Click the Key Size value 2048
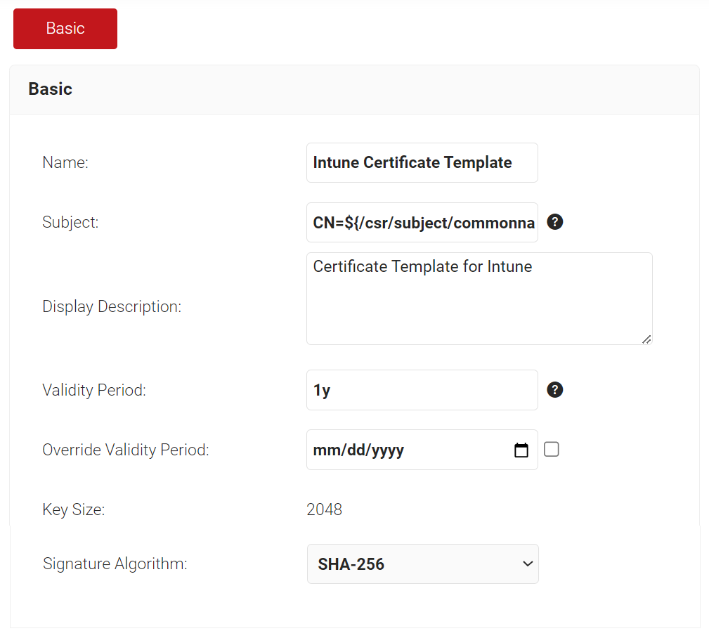 [x=324, y=509]
